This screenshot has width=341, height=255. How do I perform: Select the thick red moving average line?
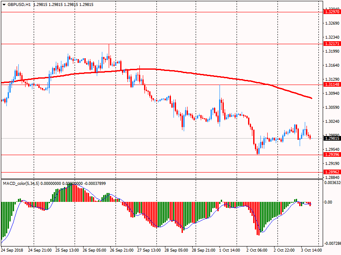(156, 69)
